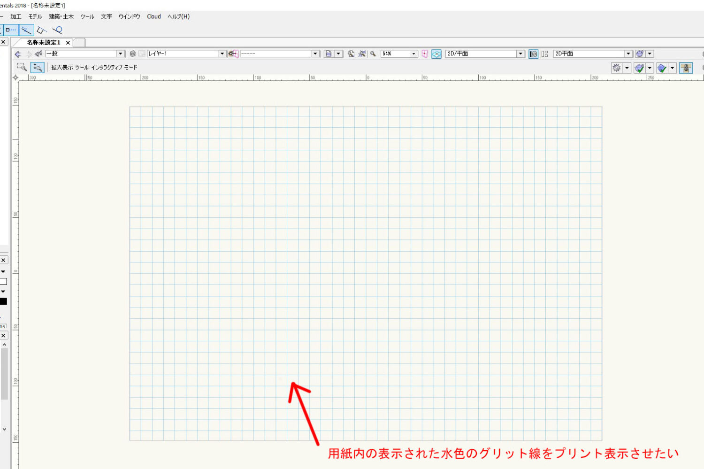This screenshot has width=704, height=469.
Task: Click the left palette scroll down arrow
Action: tap(4, 429)
